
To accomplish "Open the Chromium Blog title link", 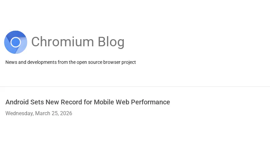I will [x=78, y=42].
